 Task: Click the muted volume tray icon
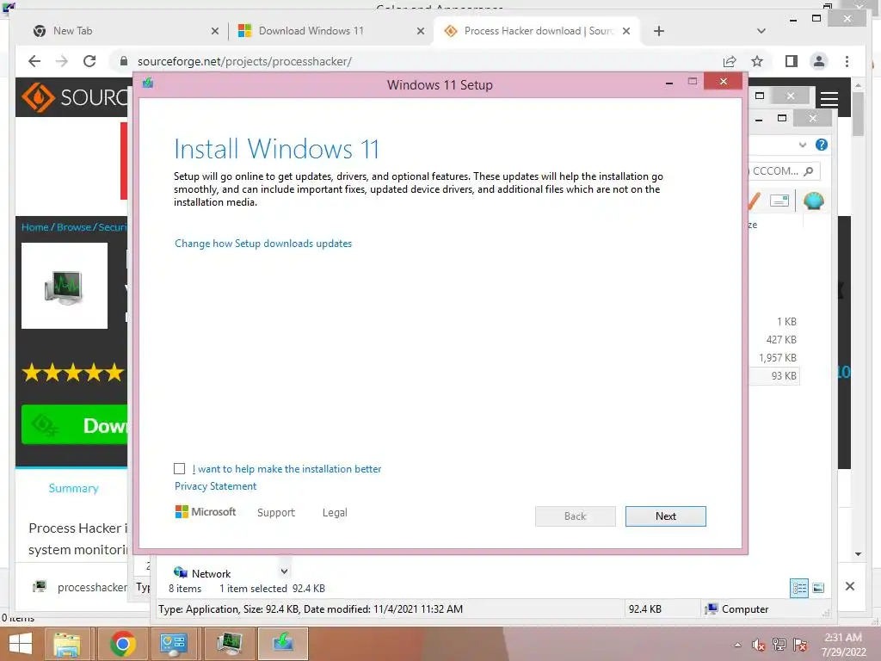[x=759, y=645]
